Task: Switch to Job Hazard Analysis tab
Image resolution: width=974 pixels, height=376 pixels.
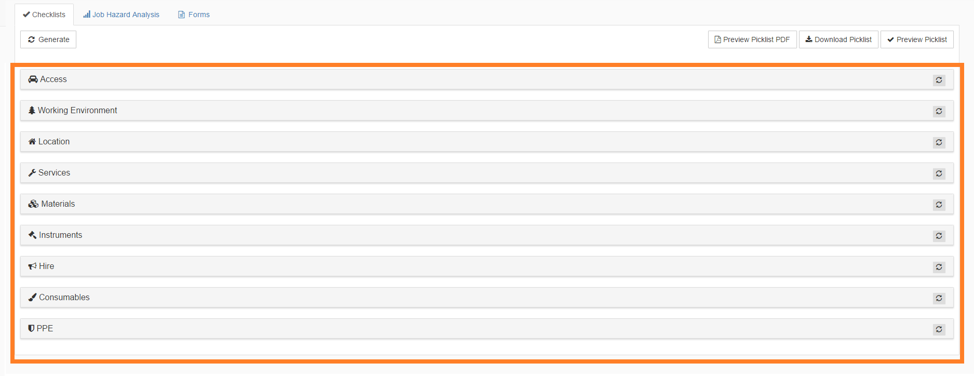Action: [x=121, y=15]
